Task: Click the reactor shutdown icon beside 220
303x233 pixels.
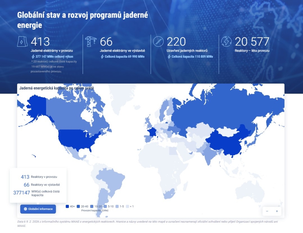Action: 158,41
